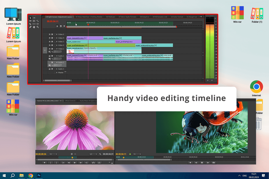Step back one frame in Program monitor
269x179 pixels.
pyautogui.click(x=196, y=162)
